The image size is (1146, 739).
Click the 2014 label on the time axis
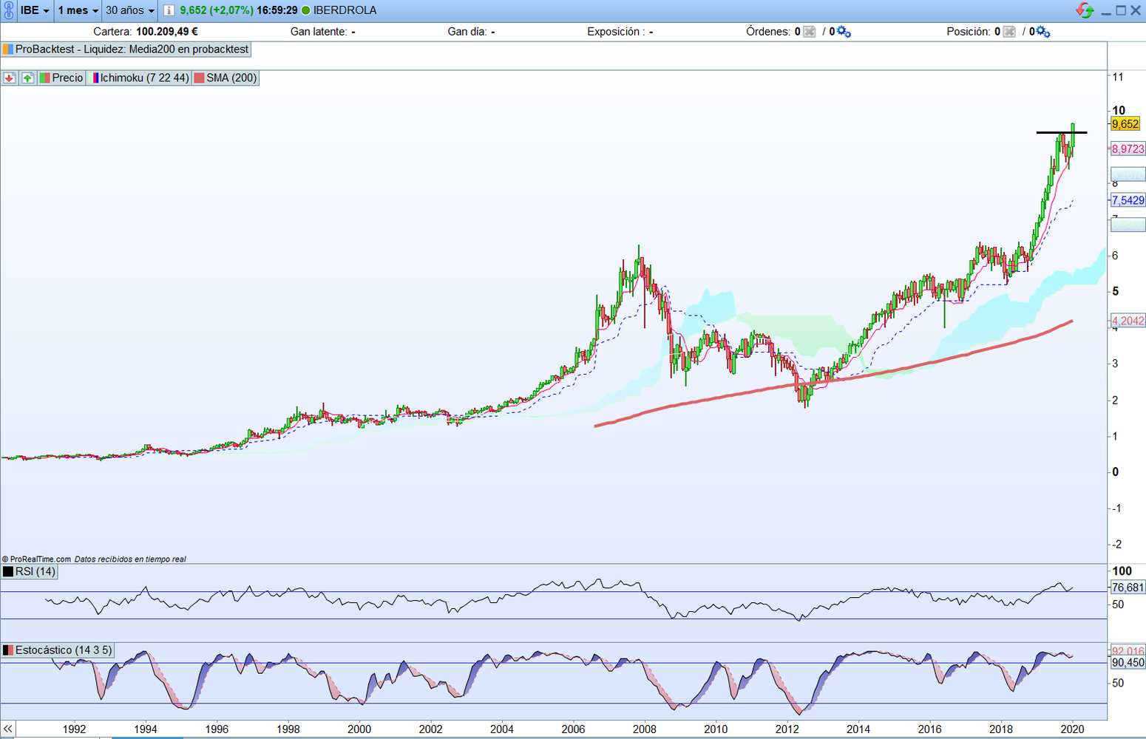(x=858, y=729)
